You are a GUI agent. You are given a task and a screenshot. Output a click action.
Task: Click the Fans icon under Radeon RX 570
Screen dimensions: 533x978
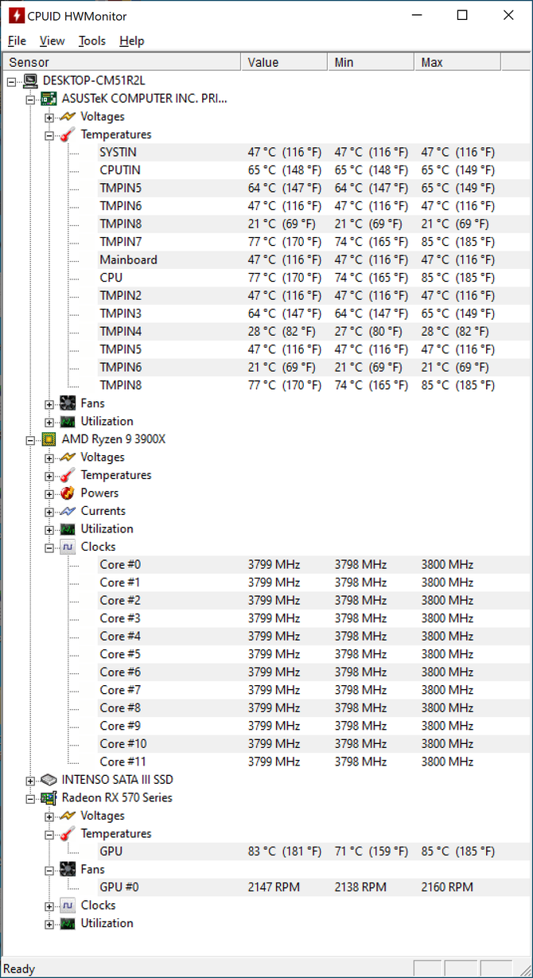68,869
